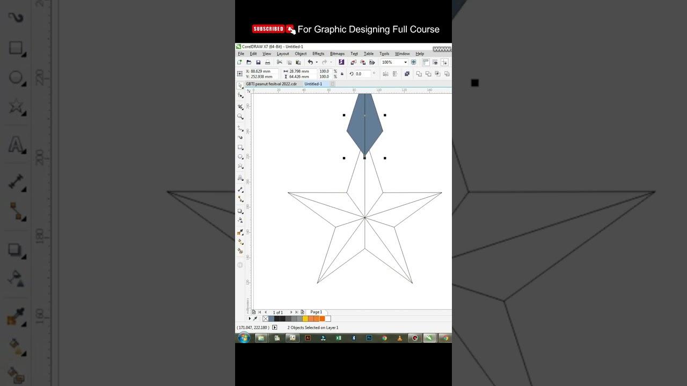Click the Paste icon in toolbar

coord(298,62)
